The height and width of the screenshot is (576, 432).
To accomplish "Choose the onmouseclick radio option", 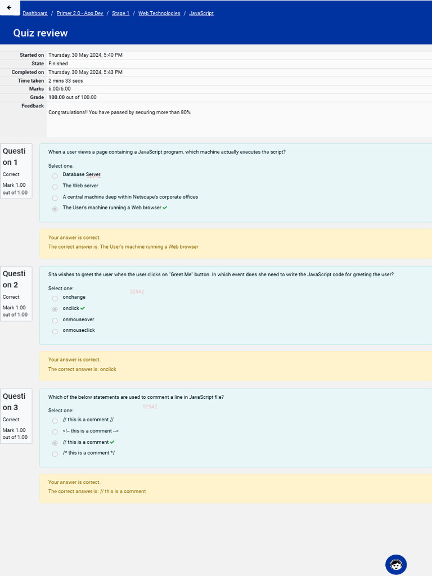I will (x=55, y=331).
